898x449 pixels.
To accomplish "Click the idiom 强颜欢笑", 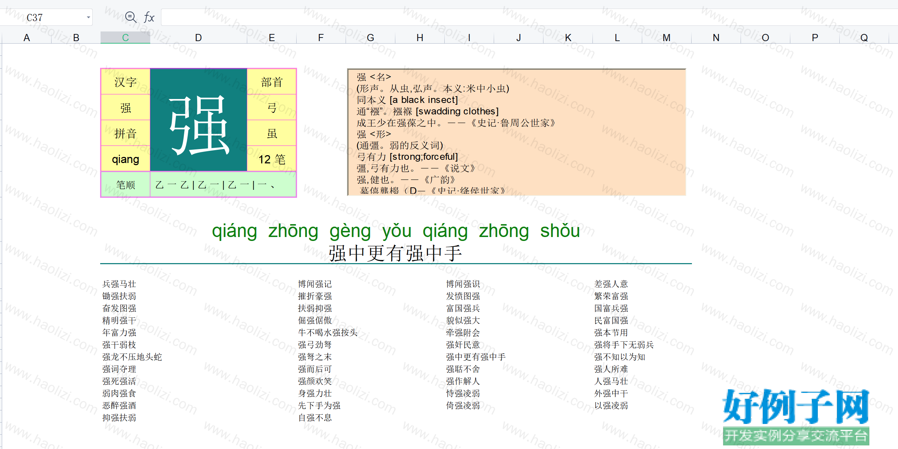I will 315,381.
